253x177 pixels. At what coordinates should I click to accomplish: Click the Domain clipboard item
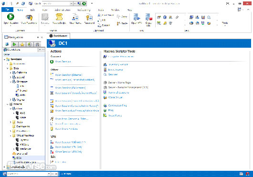tap(104, 25)
